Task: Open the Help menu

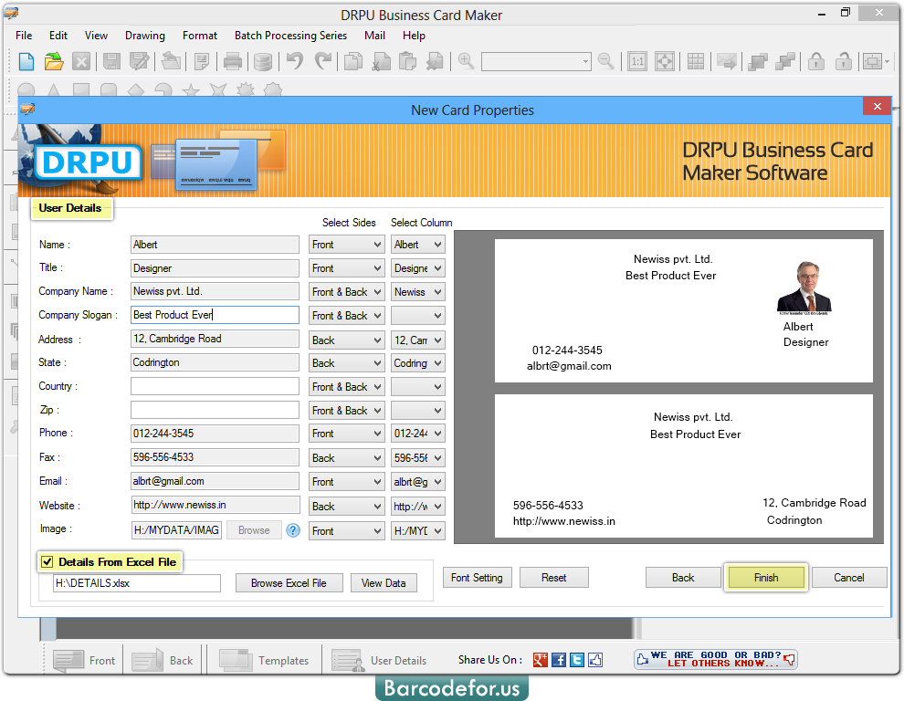Action: click(x=414, y=36)
